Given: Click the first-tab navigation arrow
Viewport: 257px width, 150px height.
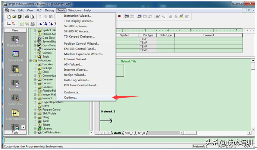Looking at the screenshot, I should tap(97, 133).
